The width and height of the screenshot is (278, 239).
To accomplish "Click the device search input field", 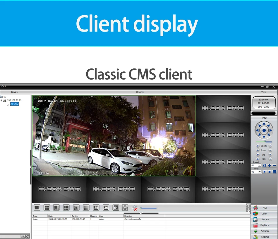I will [11, 236].
